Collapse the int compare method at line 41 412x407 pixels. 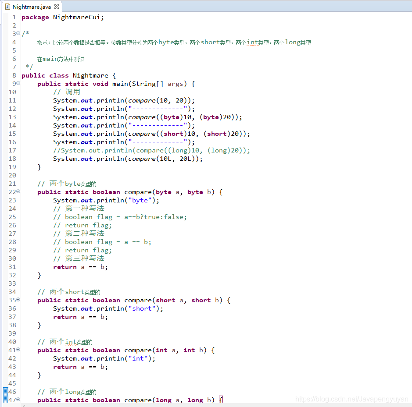18,350
